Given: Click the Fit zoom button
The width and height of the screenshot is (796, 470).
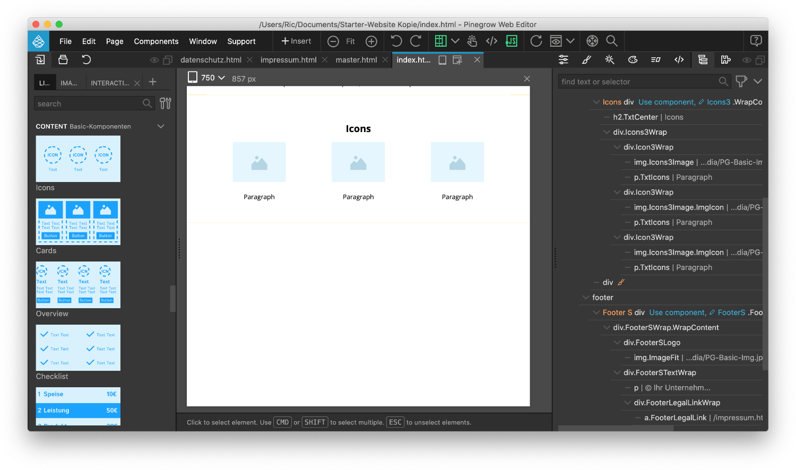Looking at the screenshot, I should click(351, 41).
